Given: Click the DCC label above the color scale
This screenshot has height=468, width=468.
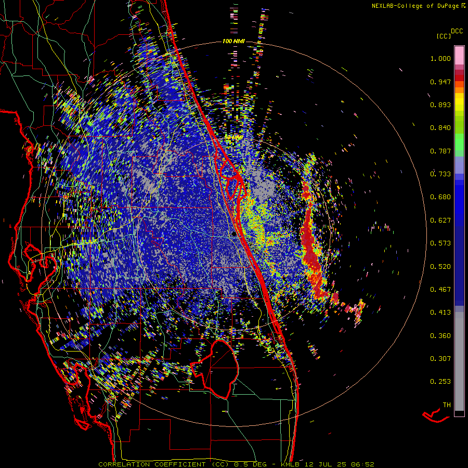Looking at the screenshot, I should pos(457,31).
